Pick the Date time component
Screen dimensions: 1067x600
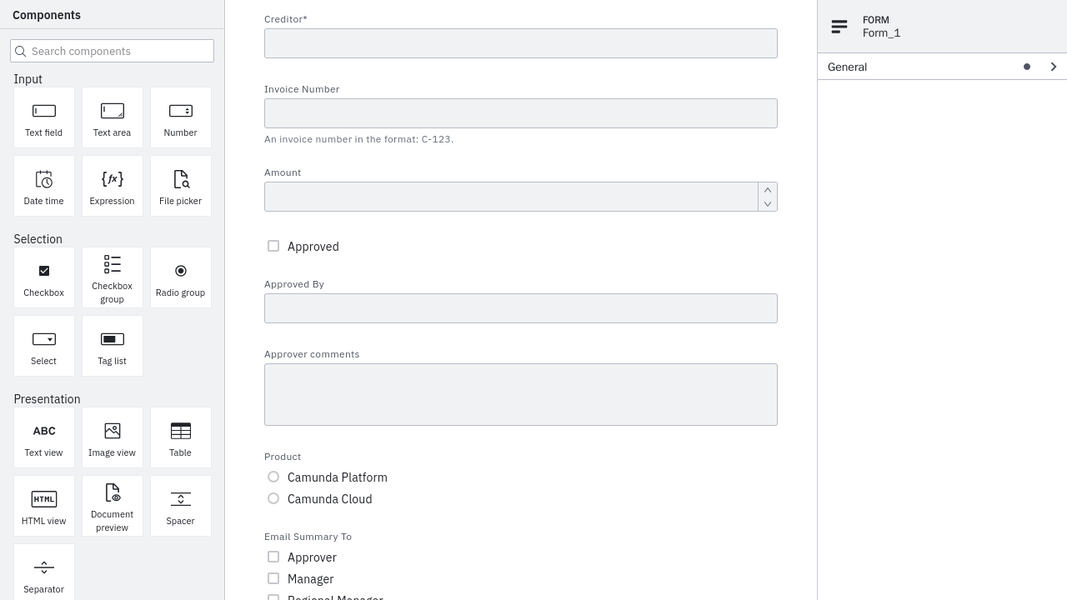pyautogui.click(x=44, y=186)
